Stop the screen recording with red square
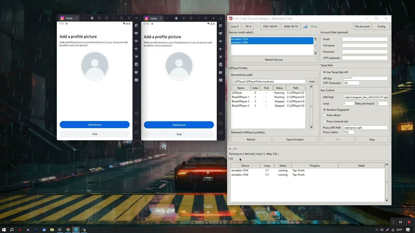415x233 pixels. (409, 222)
